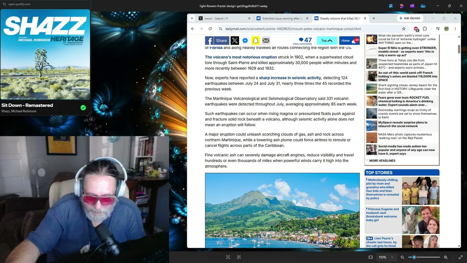The width and height of the screenshot is (467, 263).
Task: Open 'Shazz, Michael Robinson' artist text
Action: 19,111
